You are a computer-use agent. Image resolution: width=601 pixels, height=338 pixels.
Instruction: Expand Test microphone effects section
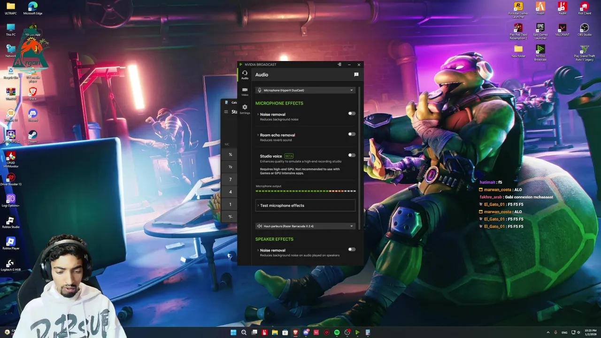pyautogui.click(x=305, y=206)
